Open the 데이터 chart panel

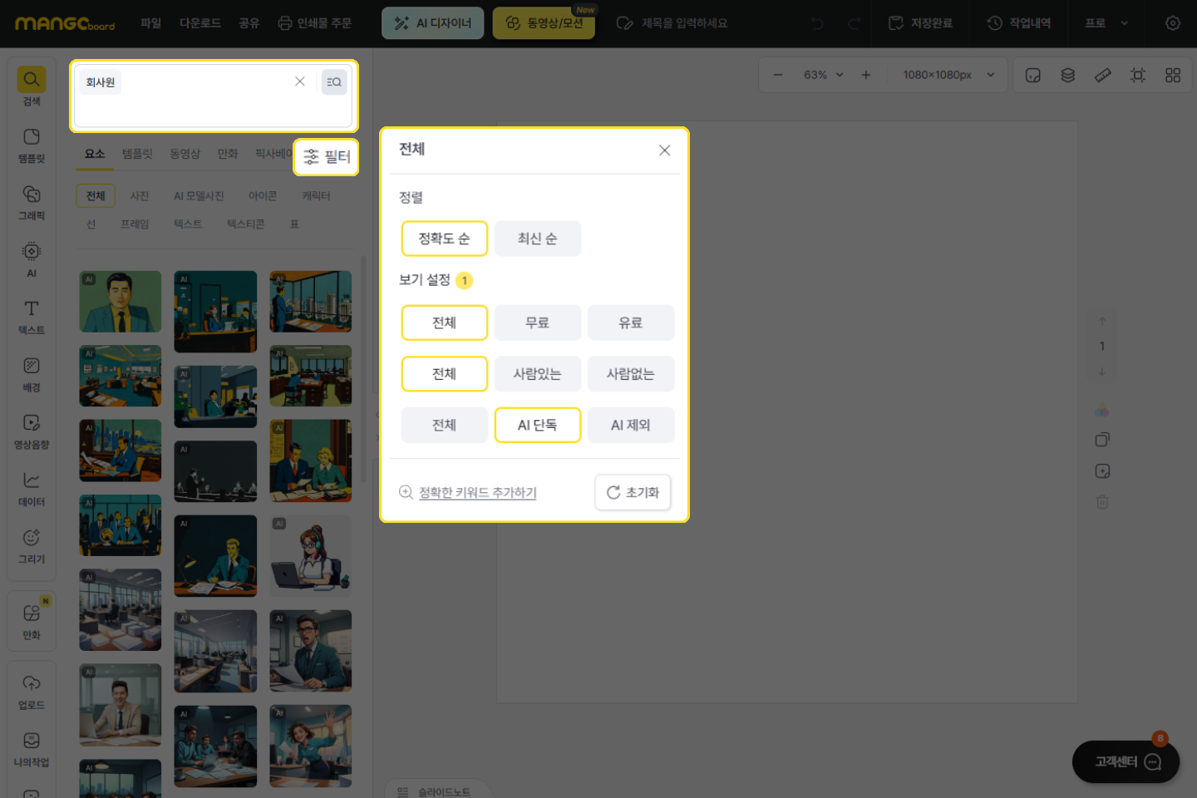click(32, 489)
